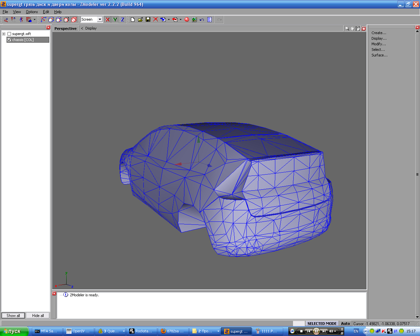Toggle the Z axis constraint button
The width and height of the screenshot is (420, 336).
[x=122, y=20]
